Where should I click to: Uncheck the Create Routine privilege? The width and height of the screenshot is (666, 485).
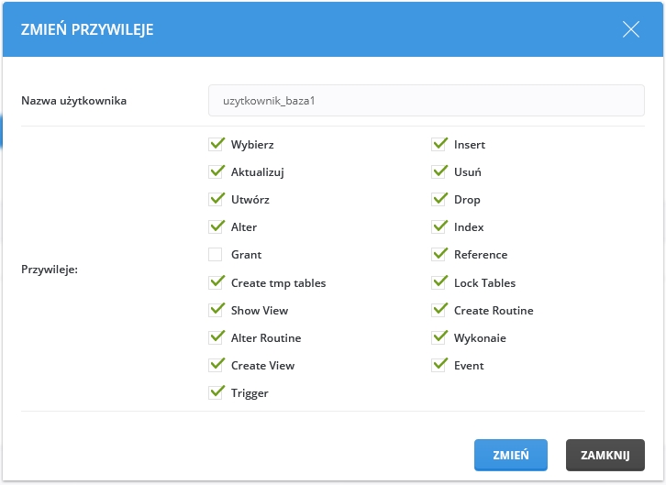tap(438, 311)
